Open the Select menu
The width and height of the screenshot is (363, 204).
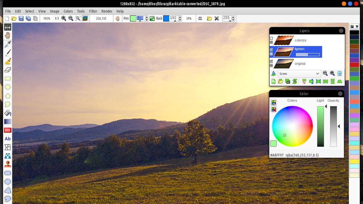point(29,11)
